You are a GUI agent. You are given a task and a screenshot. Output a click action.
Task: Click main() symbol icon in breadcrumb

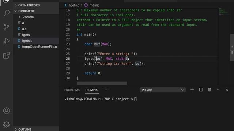click(x=86, y=5)
